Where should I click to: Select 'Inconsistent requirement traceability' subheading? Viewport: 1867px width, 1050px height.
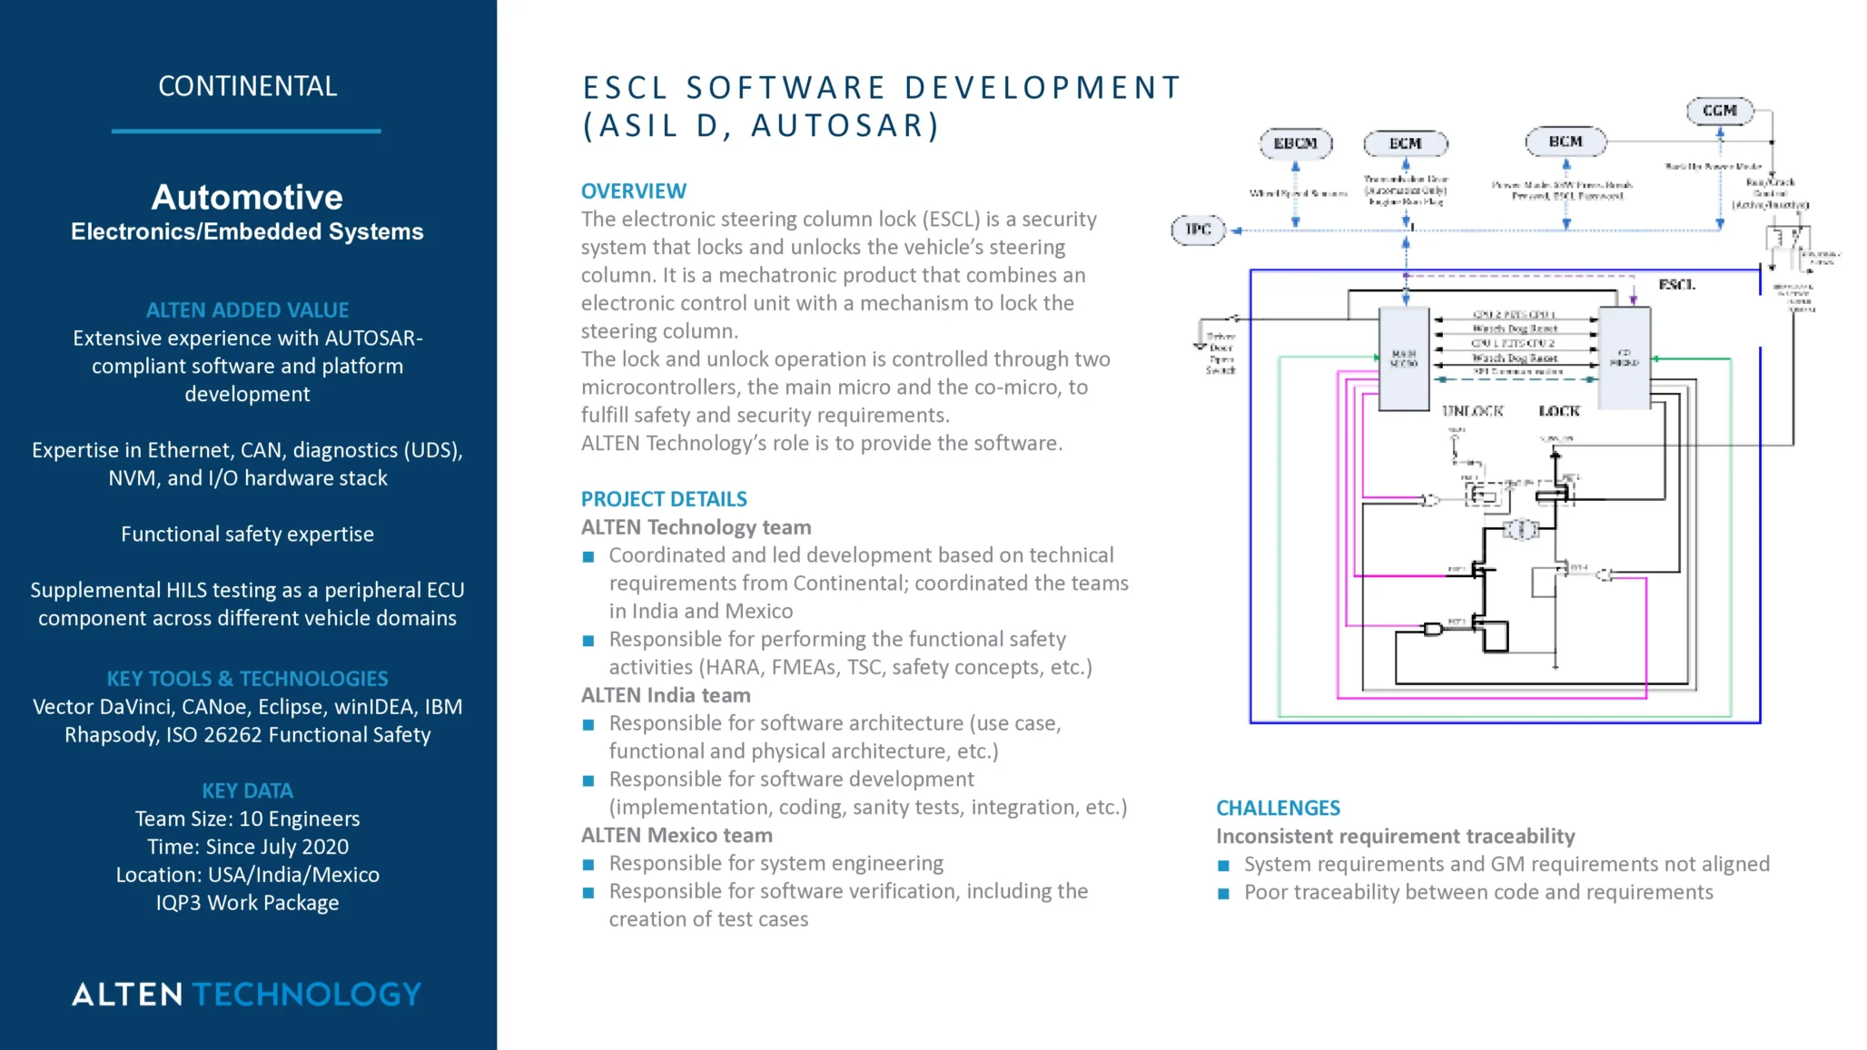(1396, 836)
